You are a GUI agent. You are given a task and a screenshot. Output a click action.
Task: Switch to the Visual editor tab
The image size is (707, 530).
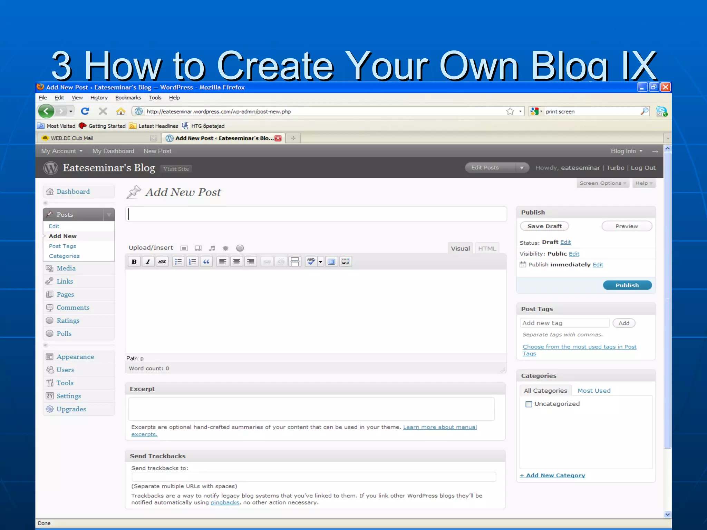click(x=460, y=248)
